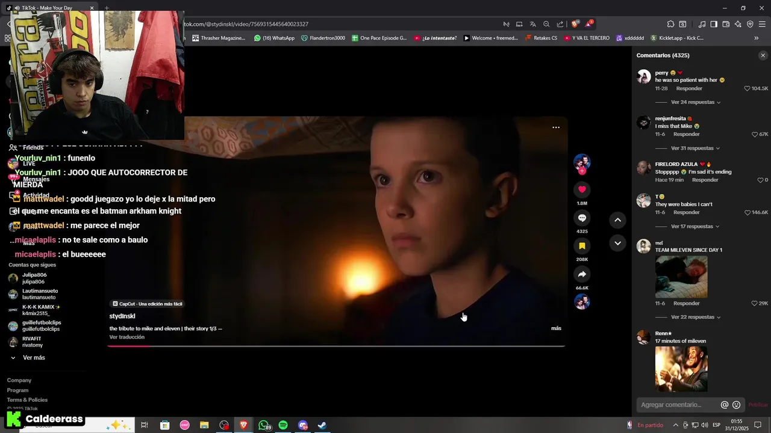
Task: Show hidden system tray icons chevron
Action: coord(675,425)
